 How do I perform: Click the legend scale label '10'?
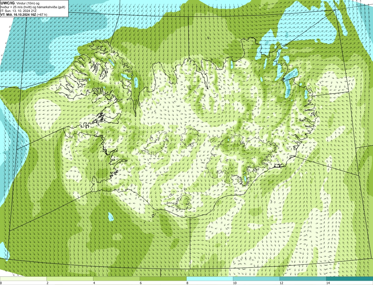tap(235, 283)
